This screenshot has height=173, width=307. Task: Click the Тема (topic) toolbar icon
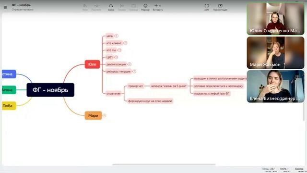click(x=85, y=7)
